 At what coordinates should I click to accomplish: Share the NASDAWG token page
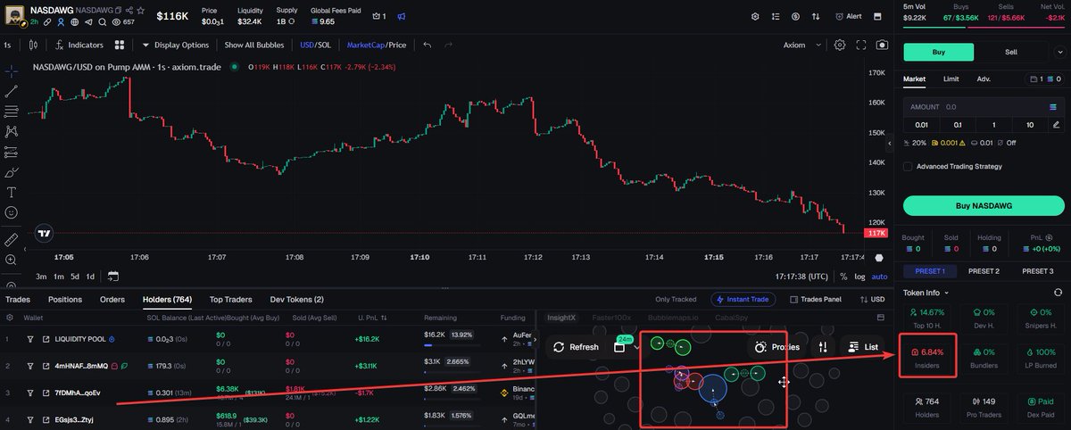[129, 9]
